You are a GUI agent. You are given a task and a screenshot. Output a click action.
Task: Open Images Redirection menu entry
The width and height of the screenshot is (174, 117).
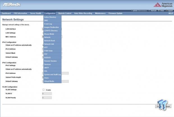tap(52, 27)
